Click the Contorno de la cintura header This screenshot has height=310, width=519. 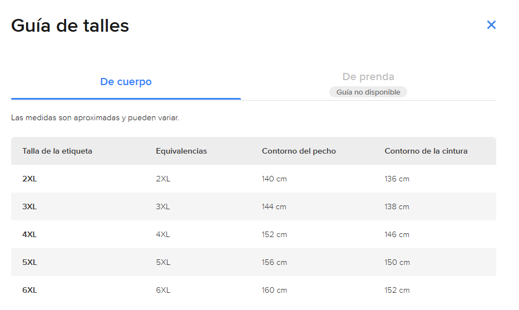(426, 151)
